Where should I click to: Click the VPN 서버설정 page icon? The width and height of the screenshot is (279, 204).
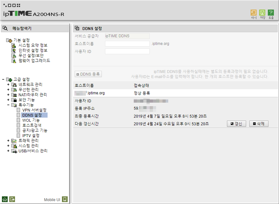pos(18,110)
